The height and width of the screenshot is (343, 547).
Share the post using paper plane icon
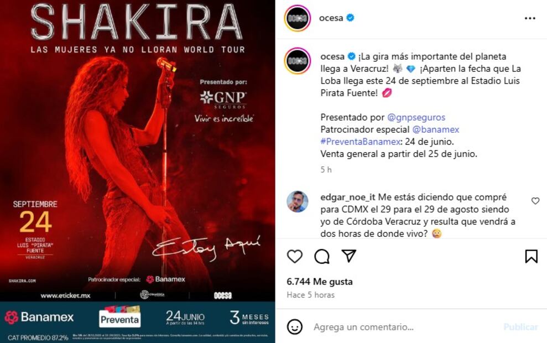(x=348, y=256)
